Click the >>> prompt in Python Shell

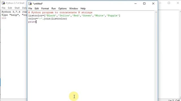pos(4,18)
